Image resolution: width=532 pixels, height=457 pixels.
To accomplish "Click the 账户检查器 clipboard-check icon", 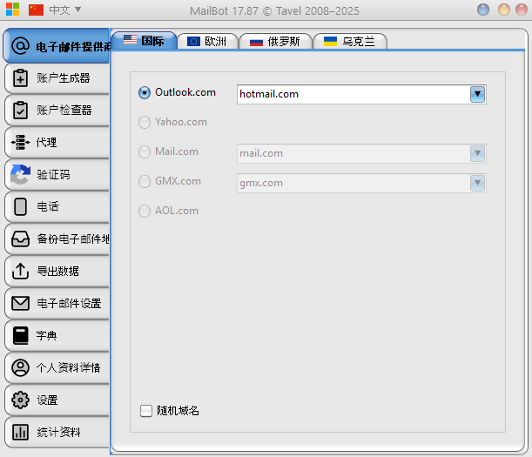I will pyautogui.click(x=20, y=111).
